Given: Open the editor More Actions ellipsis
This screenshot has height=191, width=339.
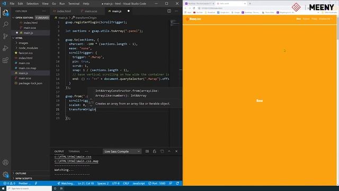Looking at the screenshot, I should 176,11.
